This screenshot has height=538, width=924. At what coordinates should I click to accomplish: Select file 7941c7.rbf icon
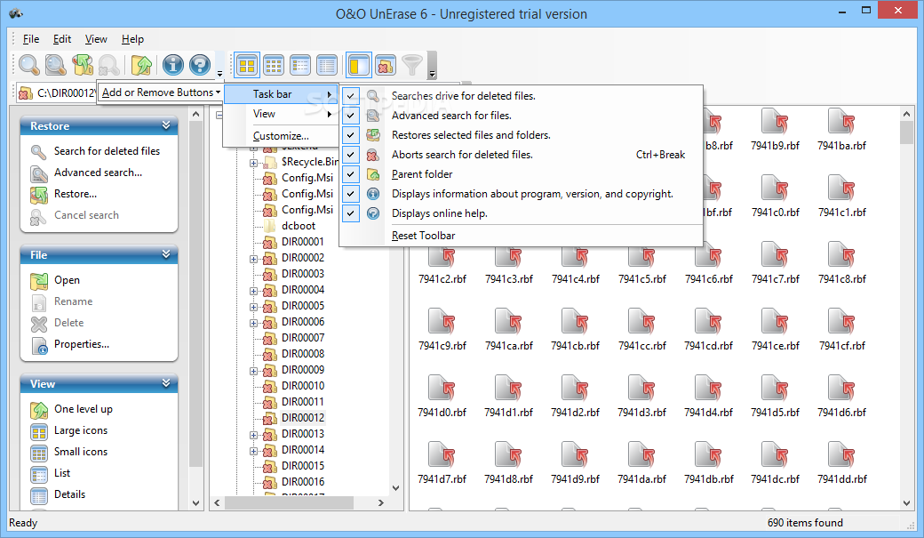point(775,255)
